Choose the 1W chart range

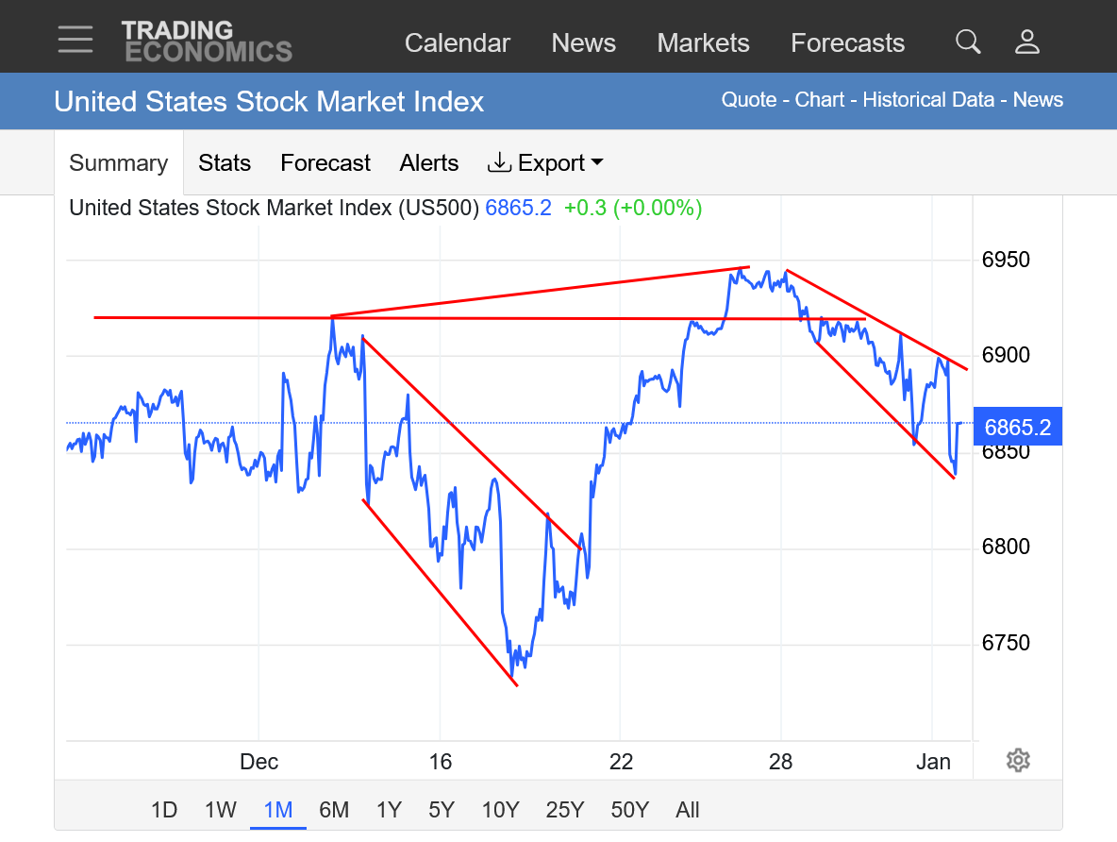pyautogui.click(x=221, y=810)
